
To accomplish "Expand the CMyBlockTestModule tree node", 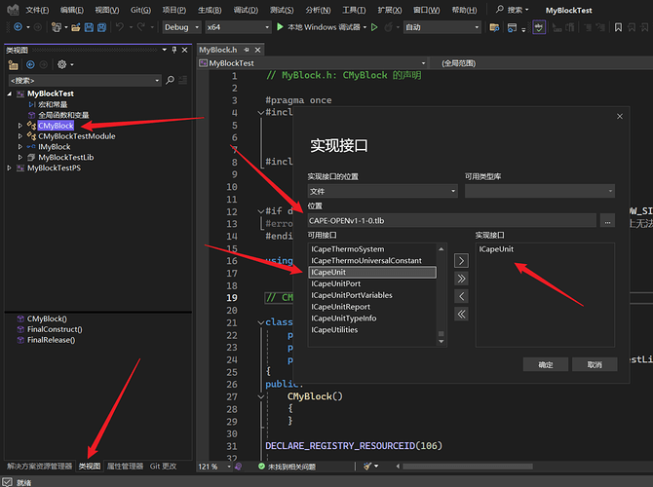I will 19,136.
